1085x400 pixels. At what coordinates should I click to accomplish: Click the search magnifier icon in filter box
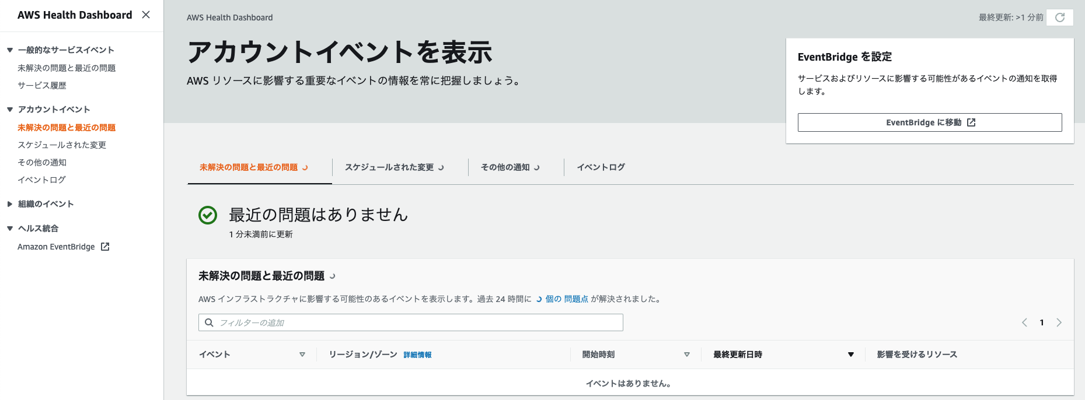(209, 322)
